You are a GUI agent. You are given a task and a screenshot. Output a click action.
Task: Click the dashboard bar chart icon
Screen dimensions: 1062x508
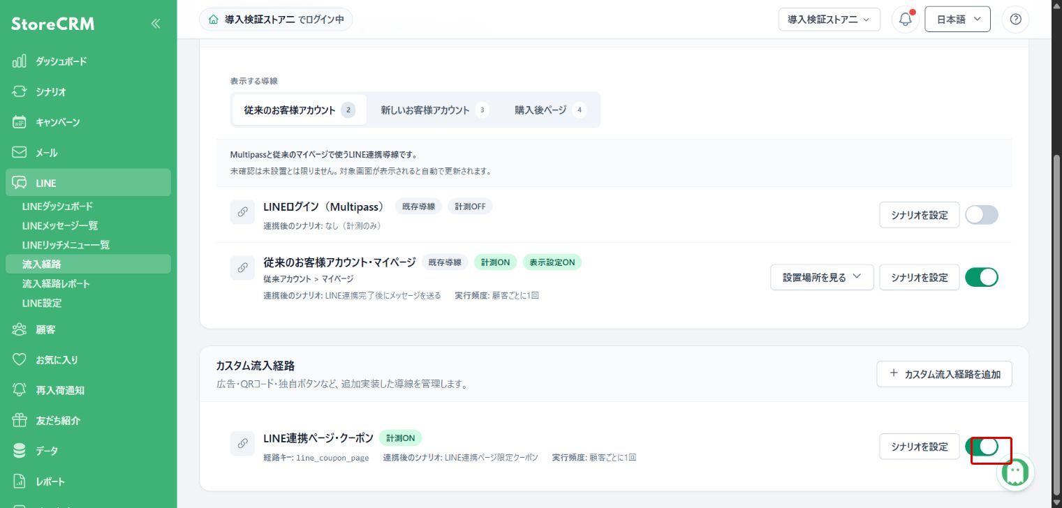pos(20,61)
